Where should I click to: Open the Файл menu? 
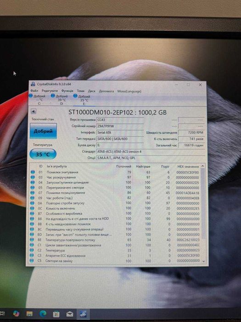pos(34,91)
